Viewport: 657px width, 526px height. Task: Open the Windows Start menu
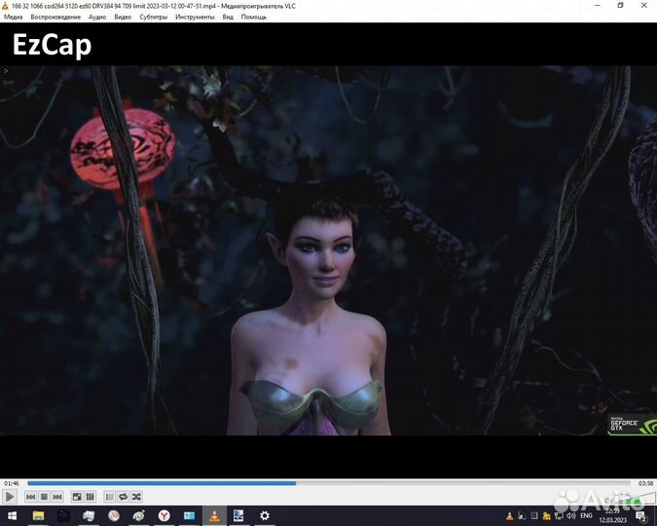coord(10,515)
